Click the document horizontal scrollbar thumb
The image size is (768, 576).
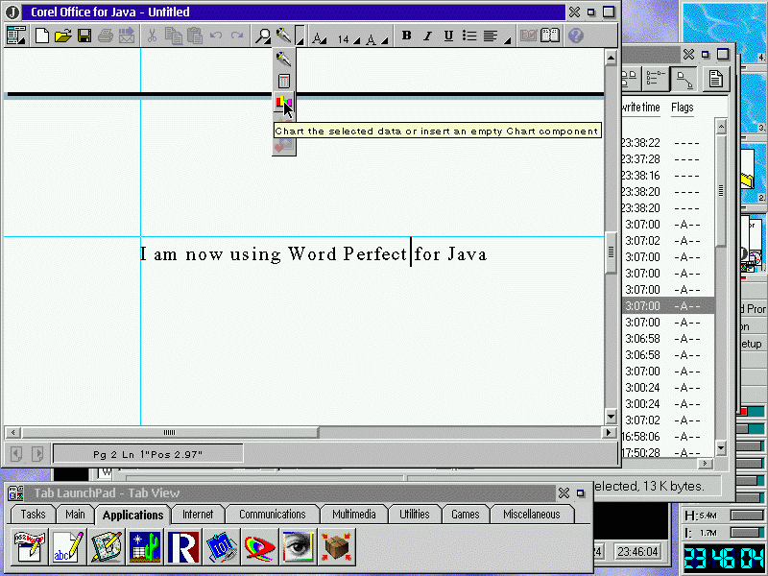pos(170,432)
